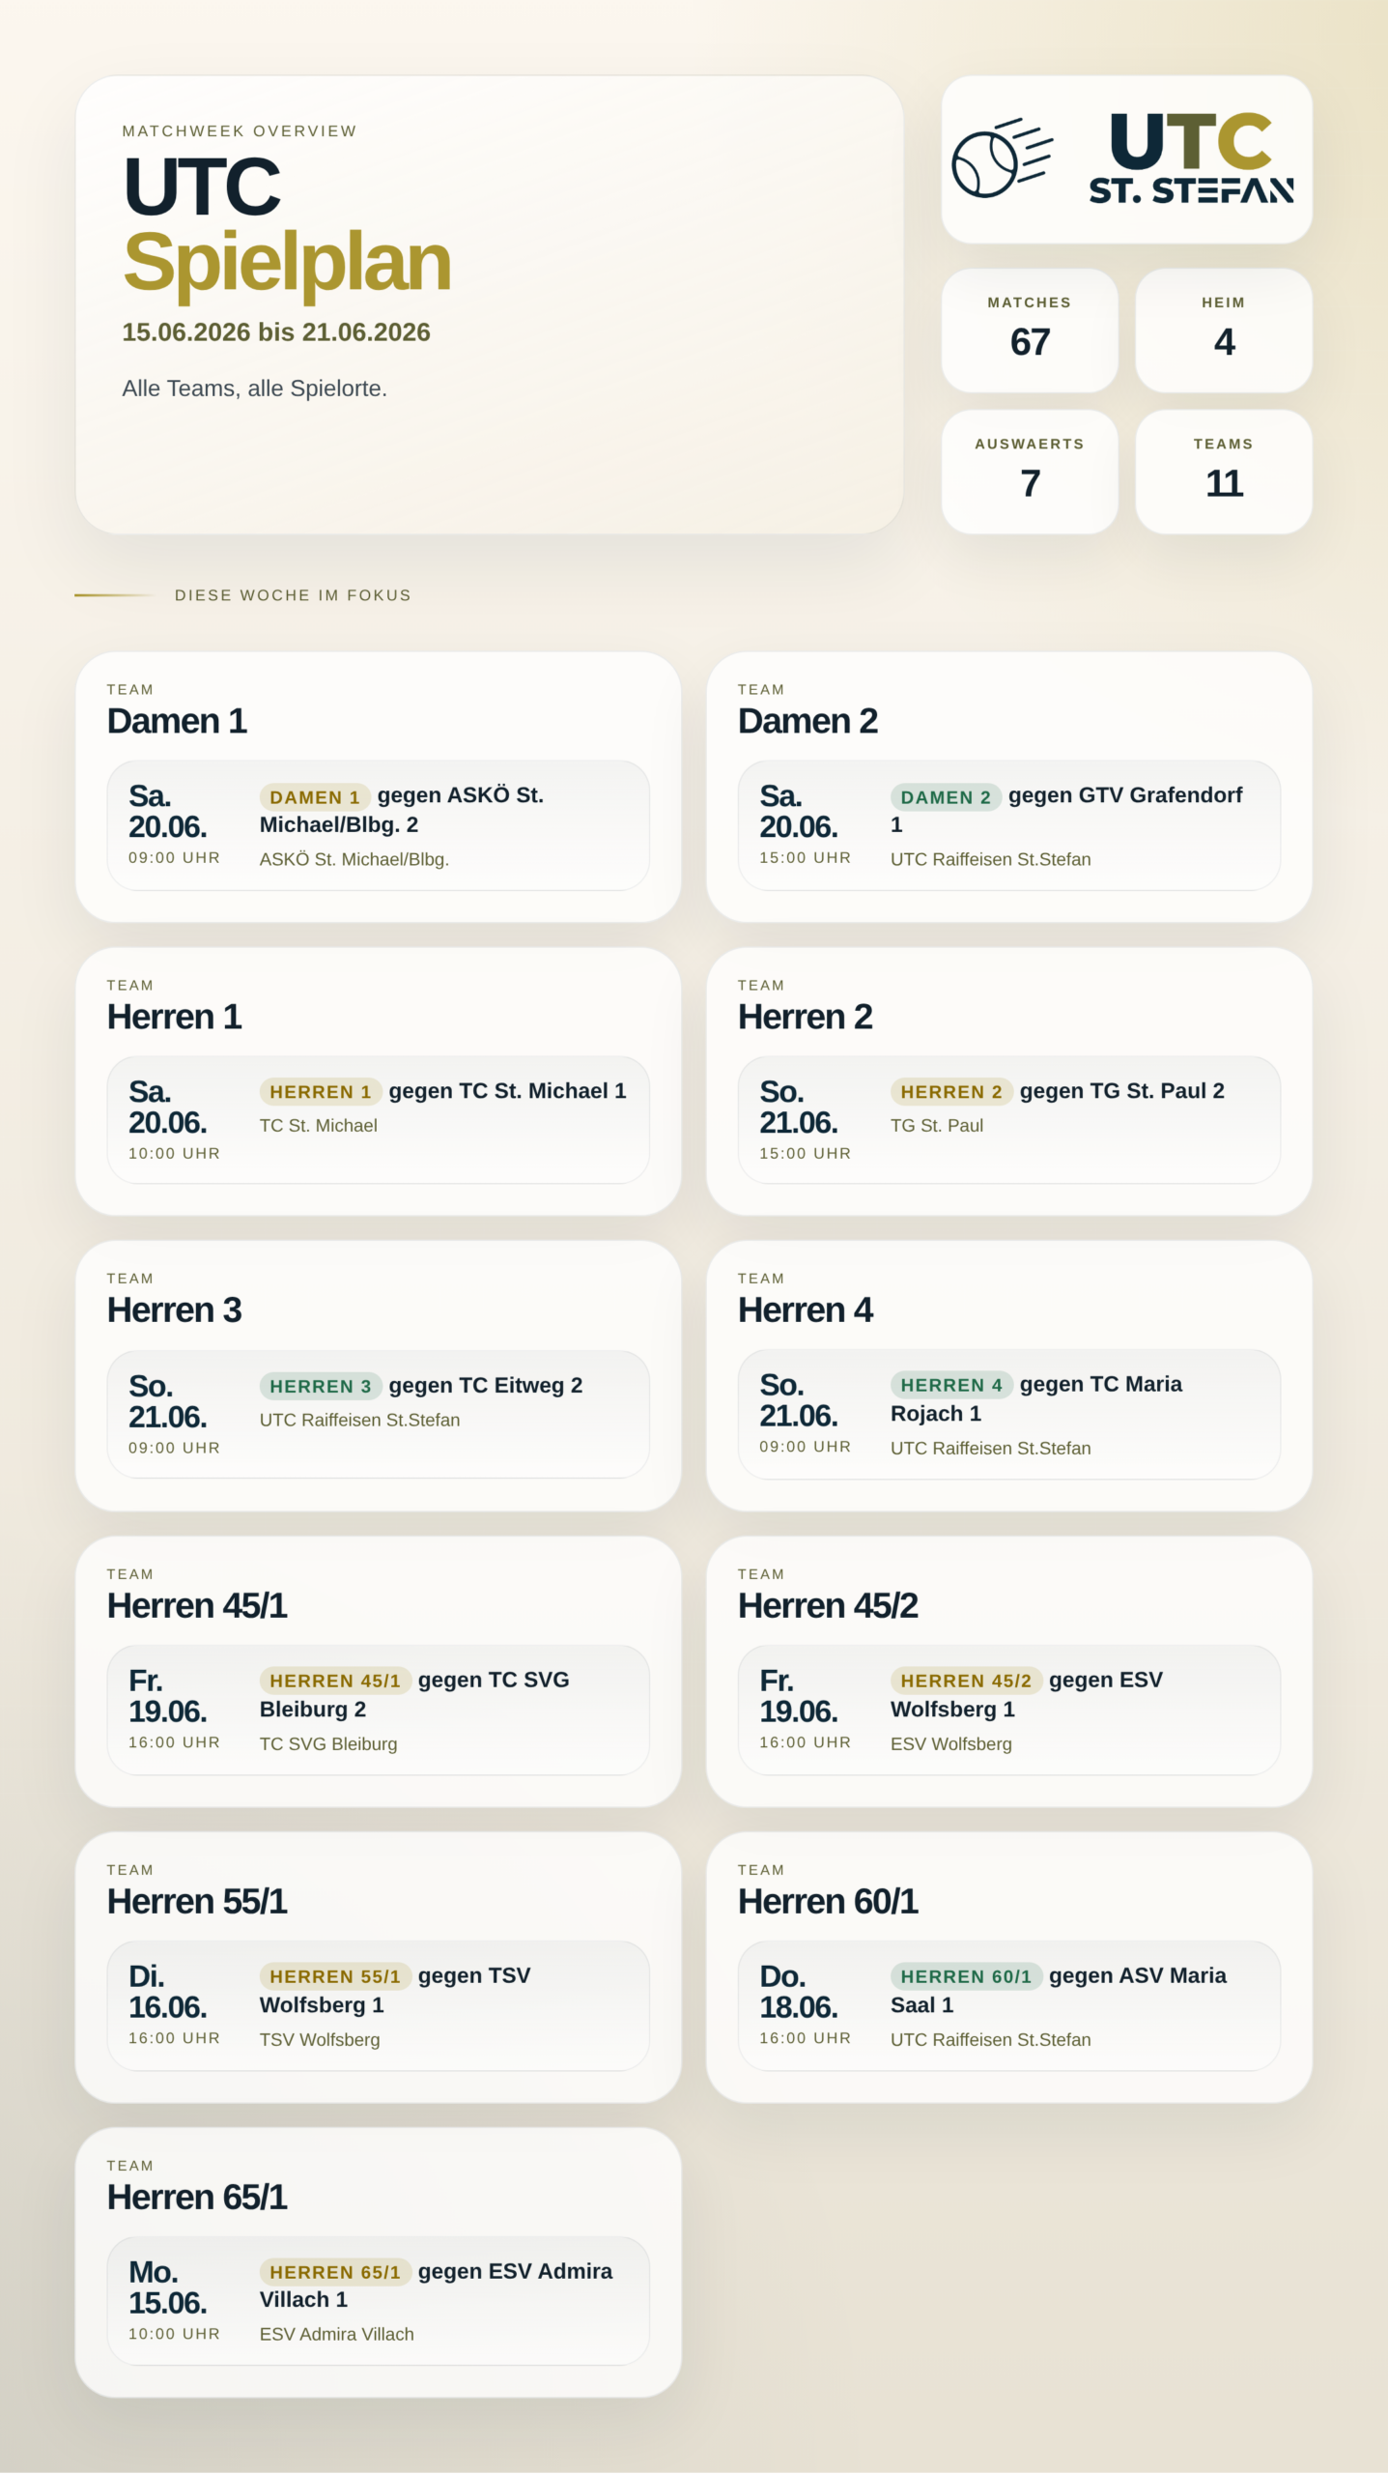Click the HERREN 65/1 badge
The height and width of the screenshot is (2474, 1388).
coord(335,2273)
